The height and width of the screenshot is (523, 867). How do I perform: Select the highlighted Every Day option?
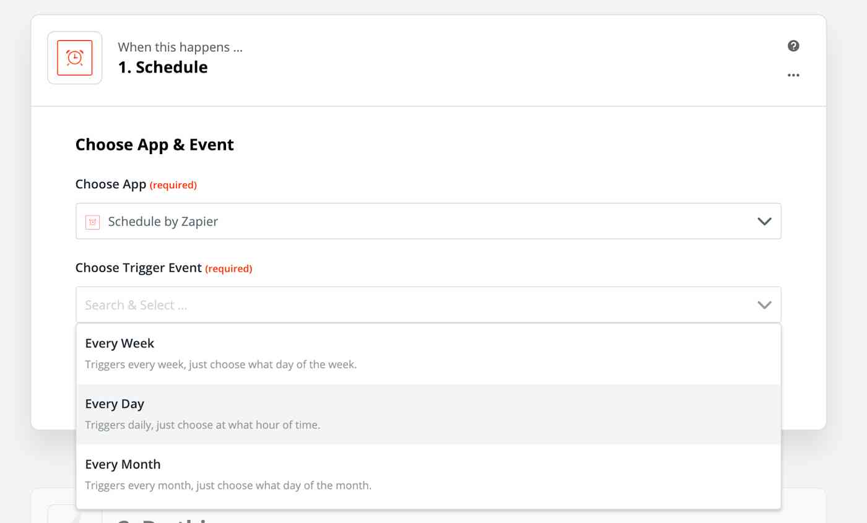115,404
